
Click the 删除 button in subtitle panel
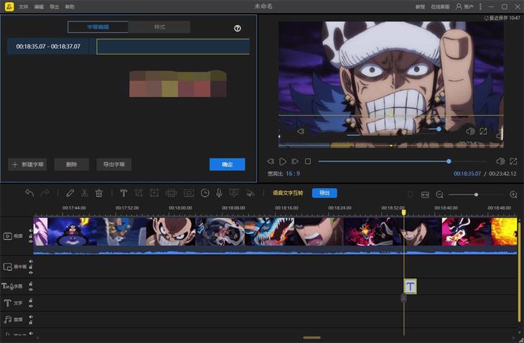pyautogui.click(x=72, y=164)
